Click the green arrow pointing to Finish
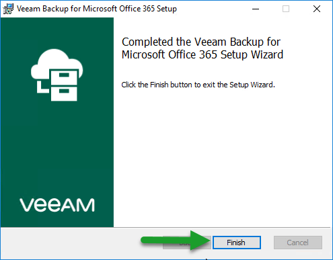The image size is (333, 260). [176, 240]
